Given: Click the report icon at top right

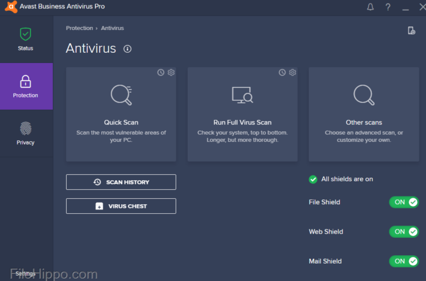Looking at the screenshot, I should [412, 31].
